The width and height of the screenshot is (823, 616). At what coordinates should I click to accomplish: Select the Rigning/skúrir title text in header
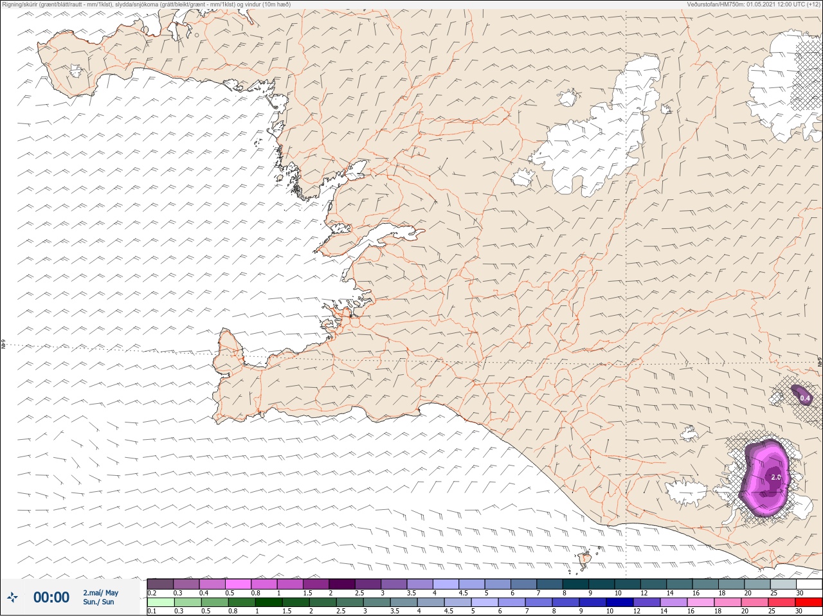(146, 5)
